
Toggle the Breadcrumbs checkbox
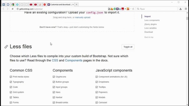coord(54,102)
